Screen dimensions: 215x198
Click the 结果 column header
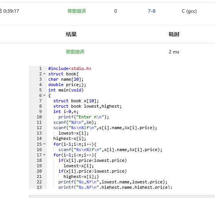click(x=71, y=34)
